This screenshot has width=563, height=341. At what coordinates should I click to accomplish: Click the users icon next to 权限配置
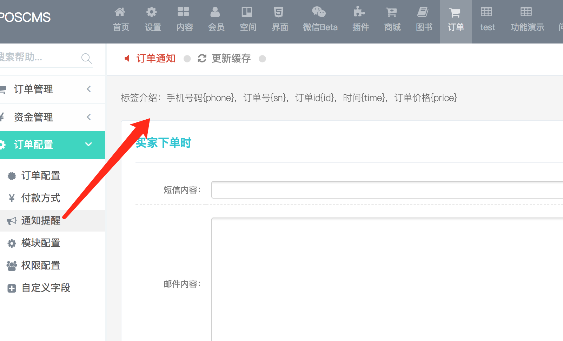(12, 266)
